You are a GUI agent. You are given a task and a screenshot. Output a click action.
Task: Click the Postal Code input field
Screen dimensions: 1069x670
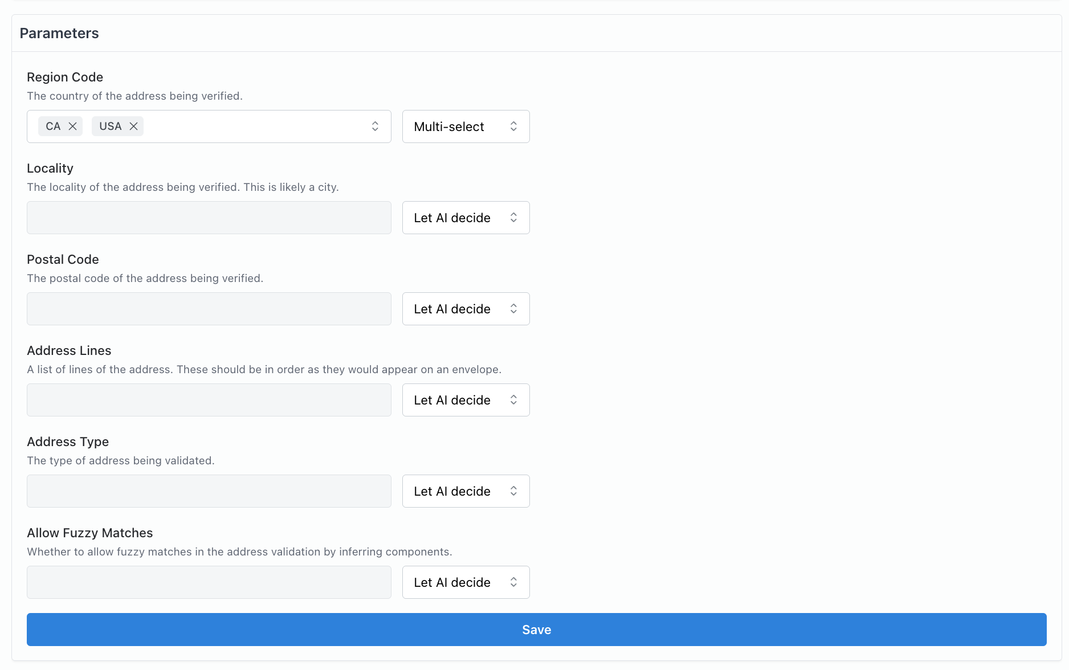coord(209,309)
